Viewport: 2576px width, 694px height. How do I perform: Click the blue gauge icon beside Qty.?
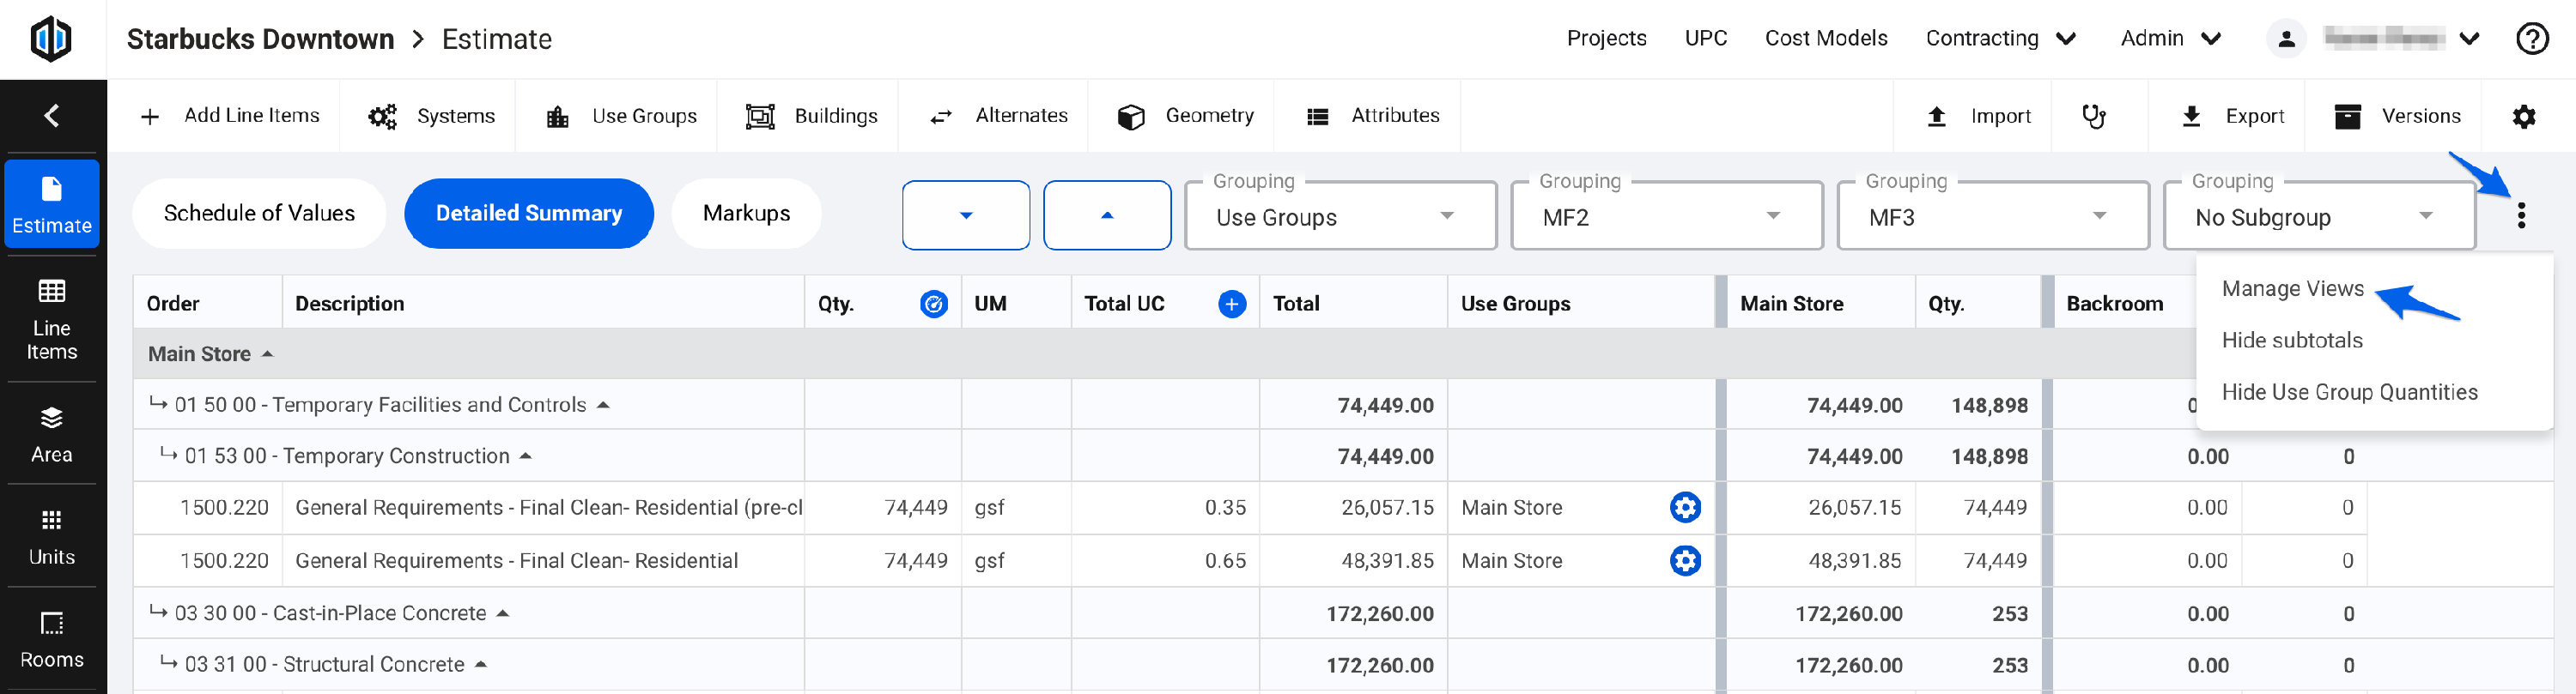coord(933,304)
